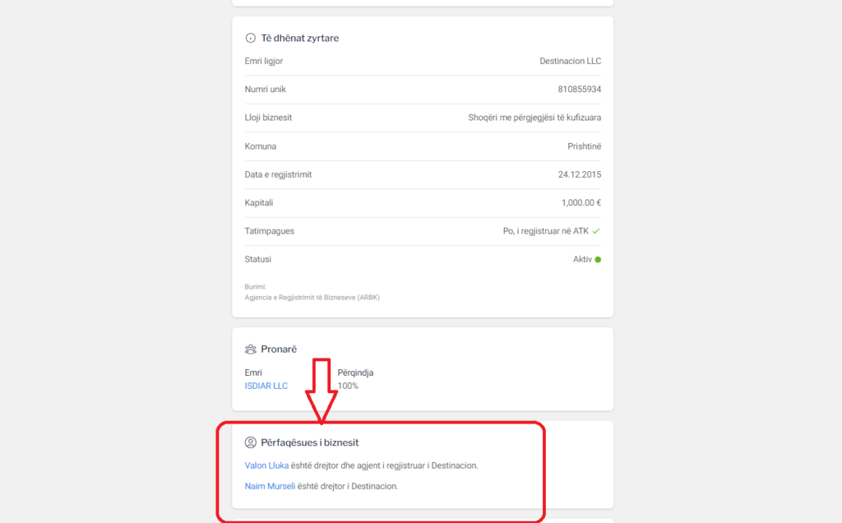Click the person icon beside Përfaqësues i biznesit

point(251,443)
